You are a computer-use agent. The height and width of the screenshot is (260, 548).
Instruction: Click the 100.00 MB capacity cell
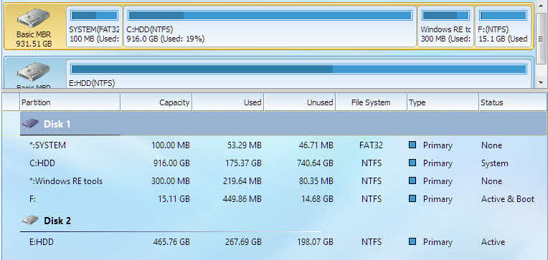pyautogui.click(x=171, y=145)
